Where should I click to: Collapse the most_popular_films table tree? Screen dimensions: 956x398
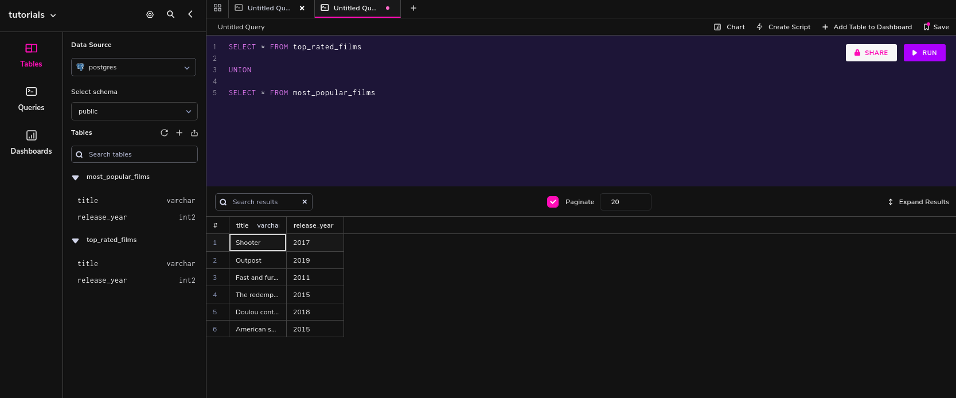click(x=75, y=177)
